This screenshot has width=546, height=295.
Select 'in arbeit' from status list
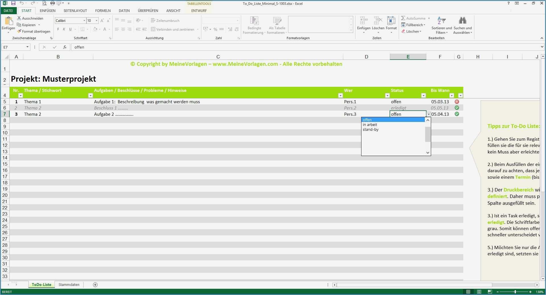point(370,125)
